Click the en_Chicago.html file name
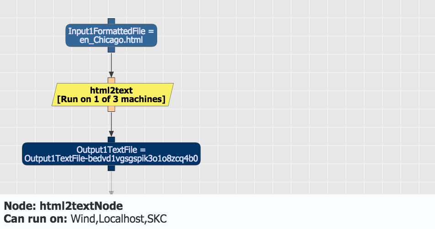The image size is (435, 229). [111, 40]
